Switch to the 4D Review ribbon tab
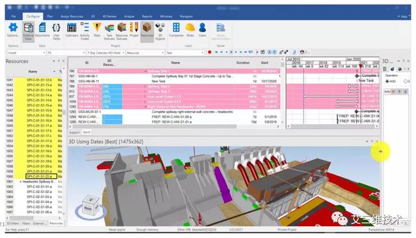 click(109, 16)
